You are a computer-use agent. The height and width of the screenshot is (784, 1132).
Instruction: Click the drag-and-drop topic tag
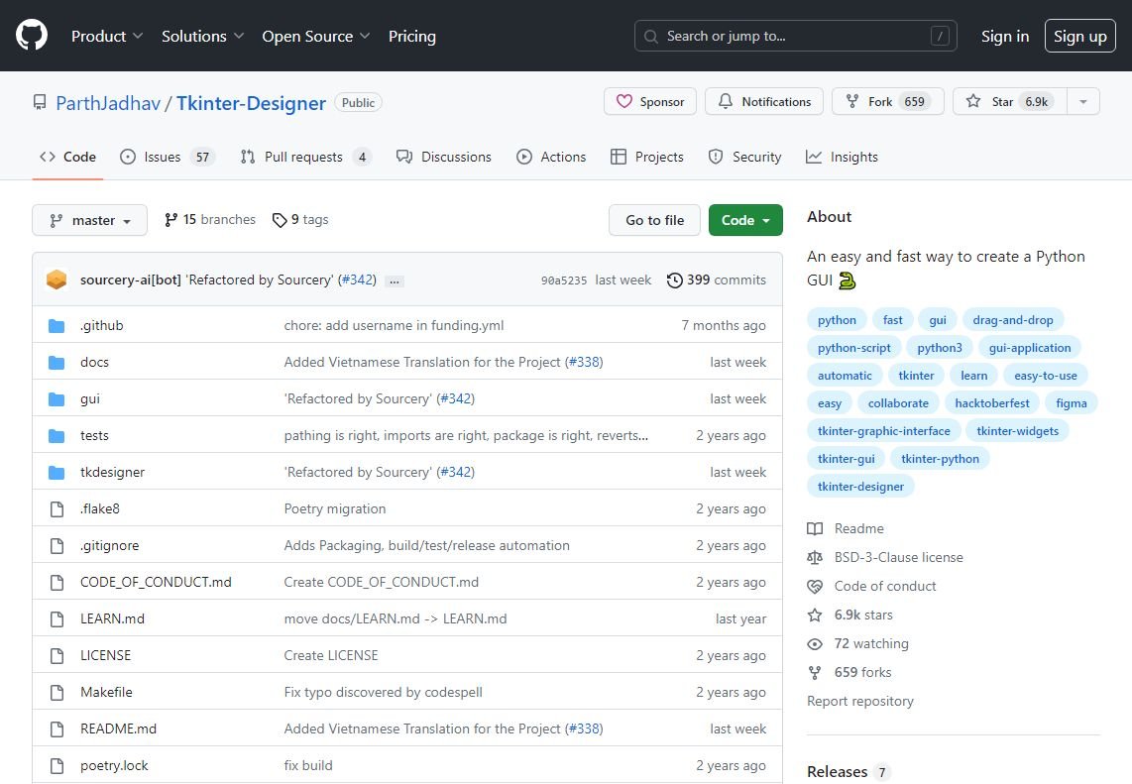point(1013,320)
